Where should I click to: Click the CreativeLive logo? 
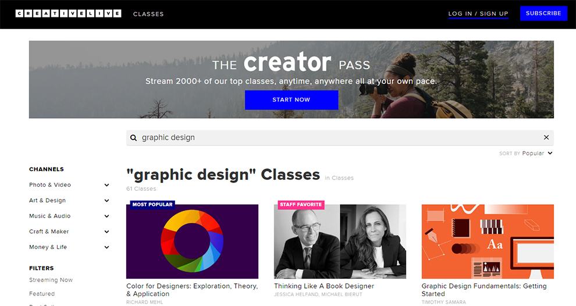click(68, 13)
